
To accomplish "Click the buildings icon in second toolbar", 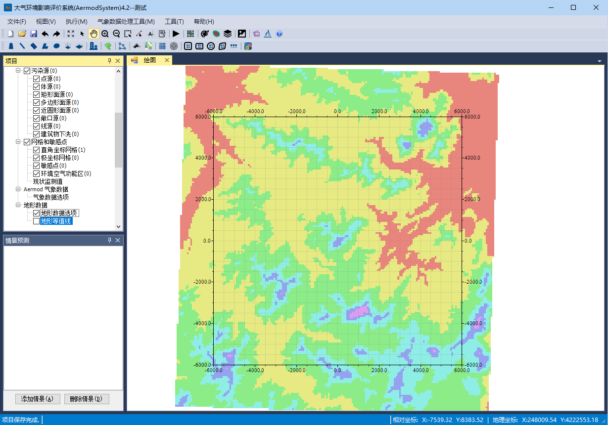I will [x=94, y=46].
